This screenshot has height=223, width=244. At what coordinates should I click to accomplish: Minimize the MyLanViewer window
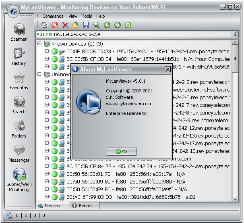click(x=223, y=7)
